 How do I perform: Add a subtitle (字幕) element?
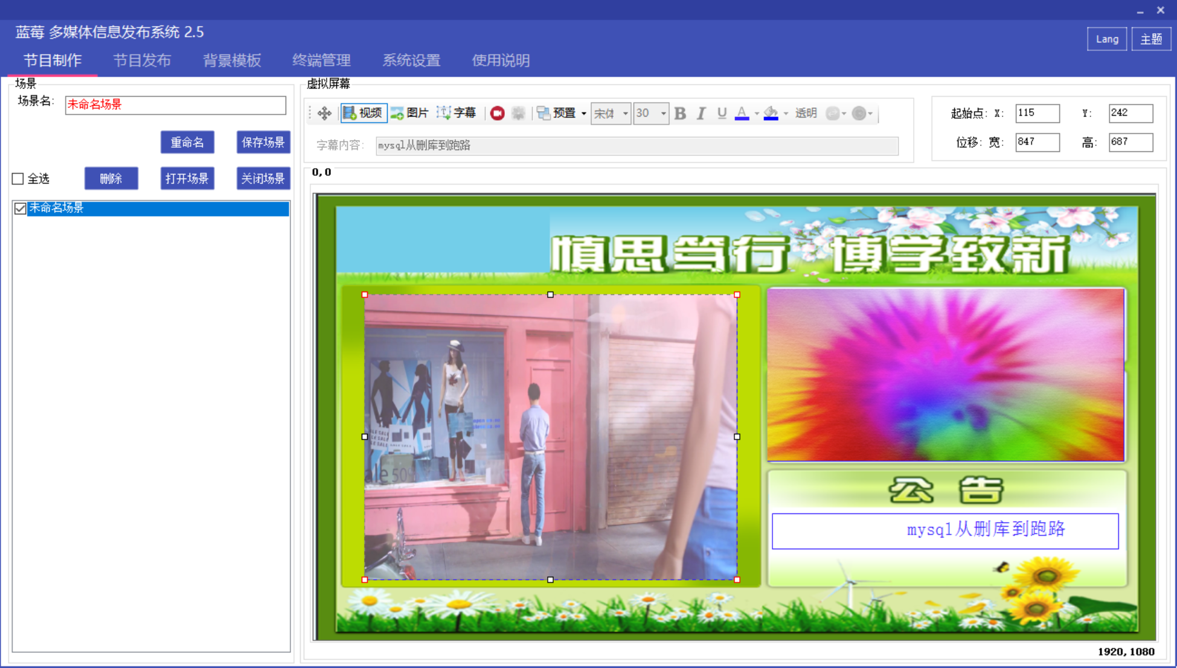[457, 113]
